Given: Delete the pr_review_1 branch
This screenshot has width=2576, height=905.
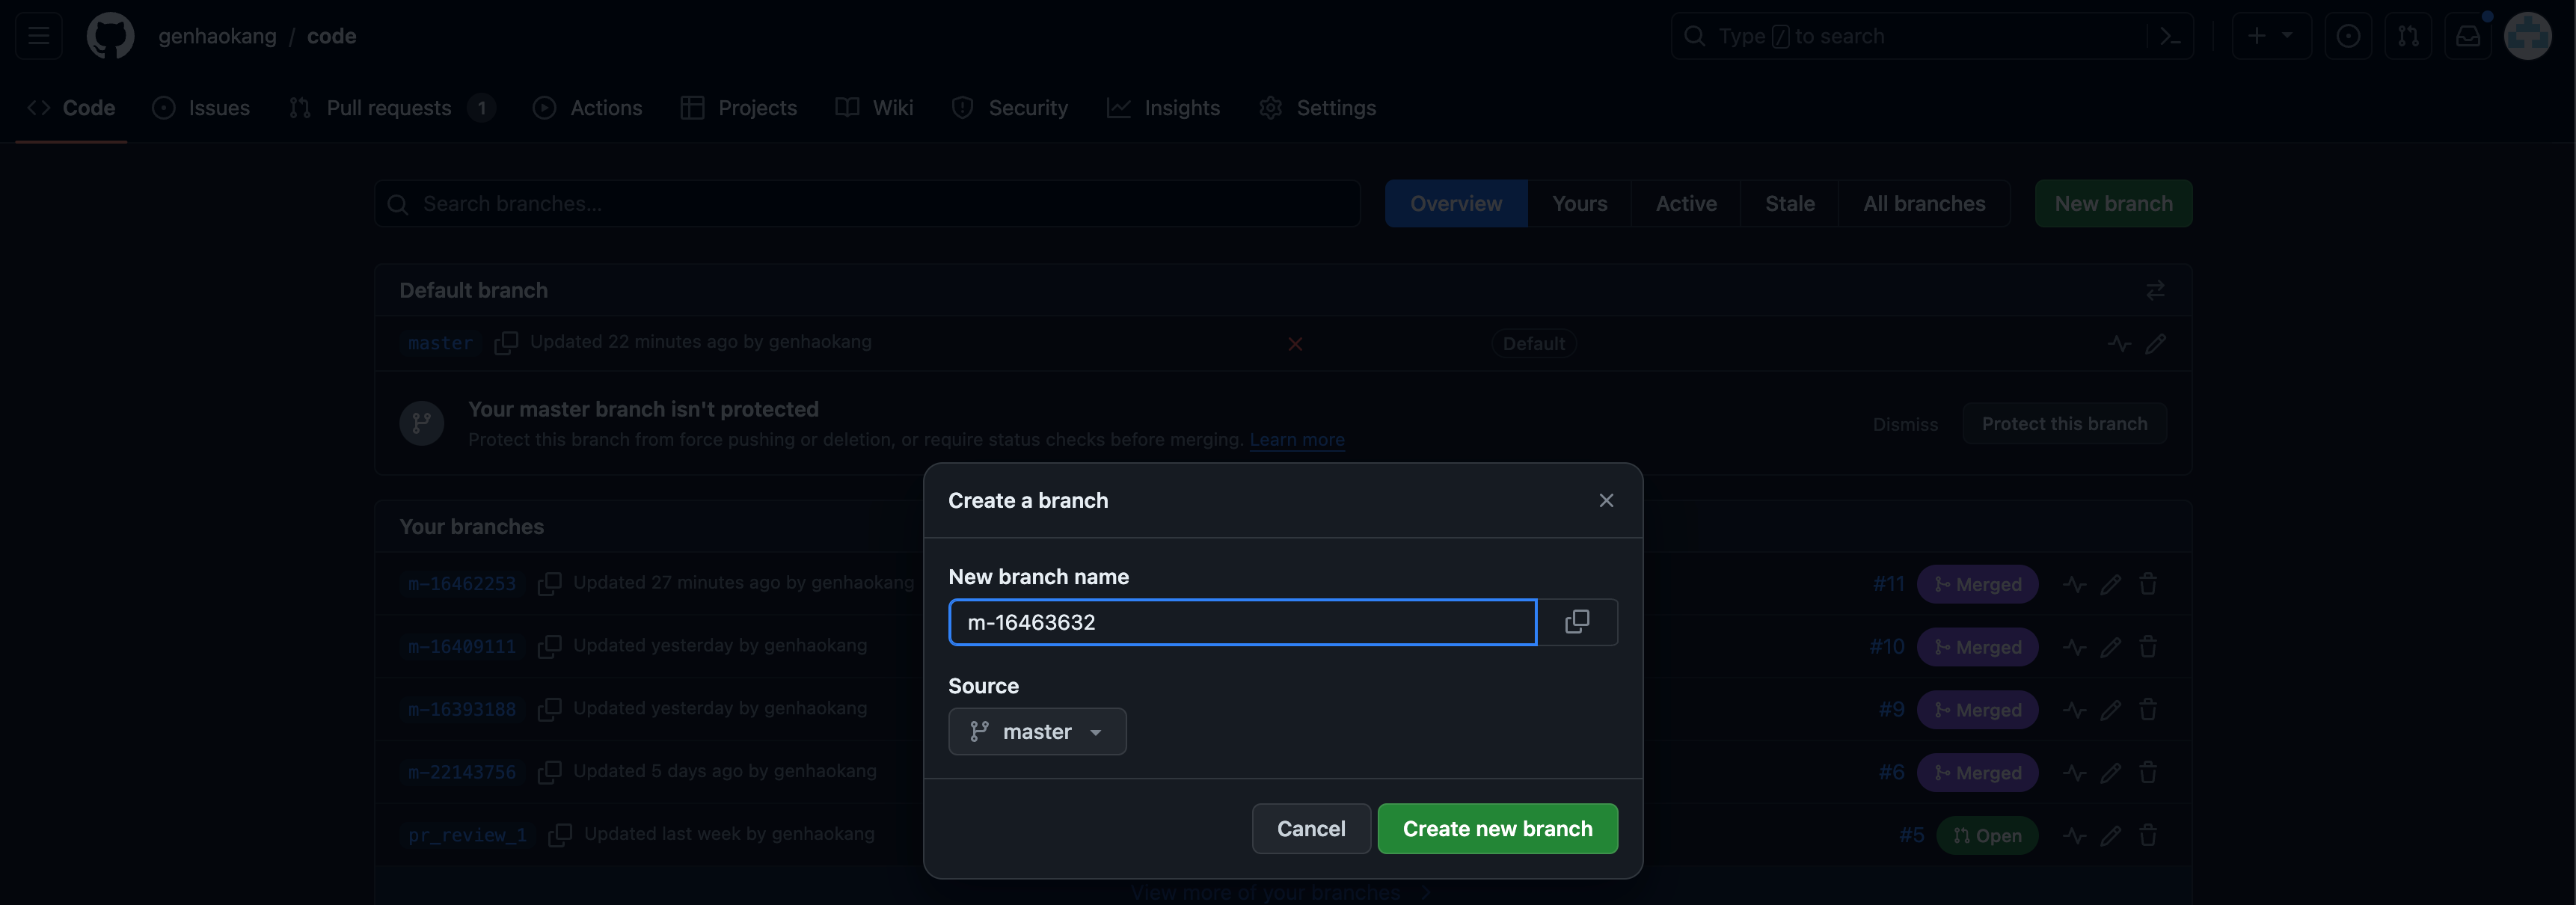Looking at the screenshot, I should pos(2148,835).
